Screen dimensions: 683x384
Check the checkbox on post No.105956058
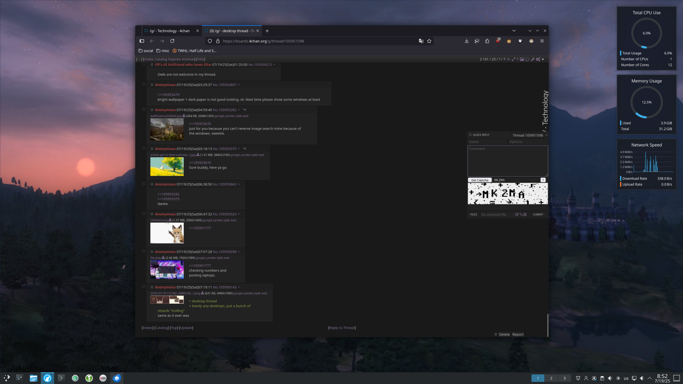(152, 252)
